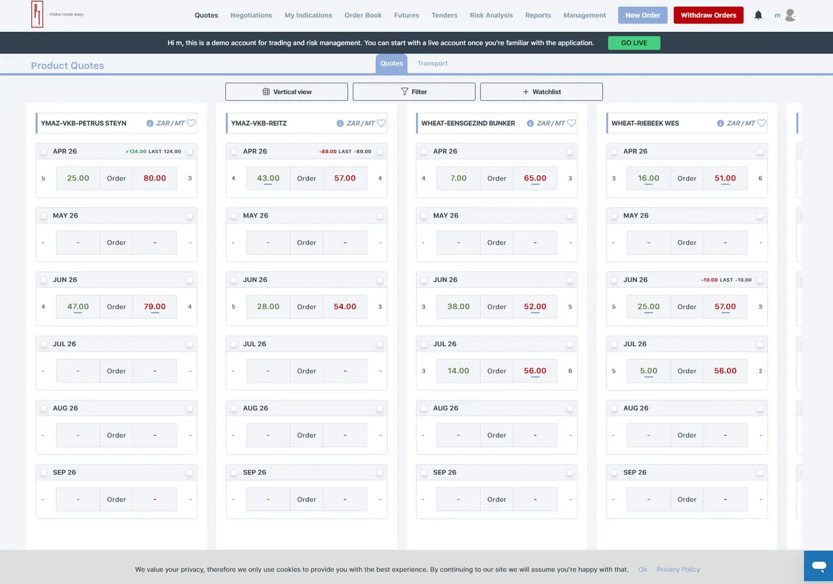The image size is (833, 584).
Task: Click Order for REITZ JUN 26
Action: pos(307,307)
